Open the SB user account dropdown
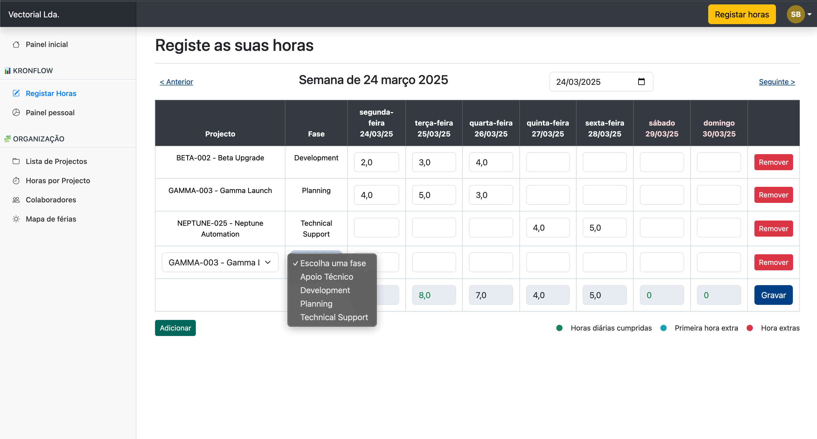 pyautogui.click(x=799, y=14)
